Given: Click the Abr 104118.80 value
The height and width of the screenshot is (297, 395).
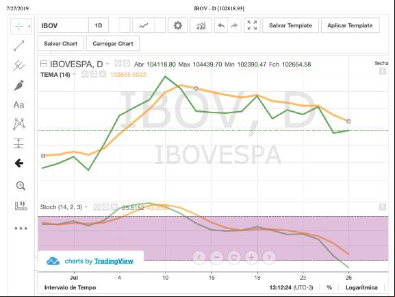Looking at the screenshot, I should click(162, 64).
